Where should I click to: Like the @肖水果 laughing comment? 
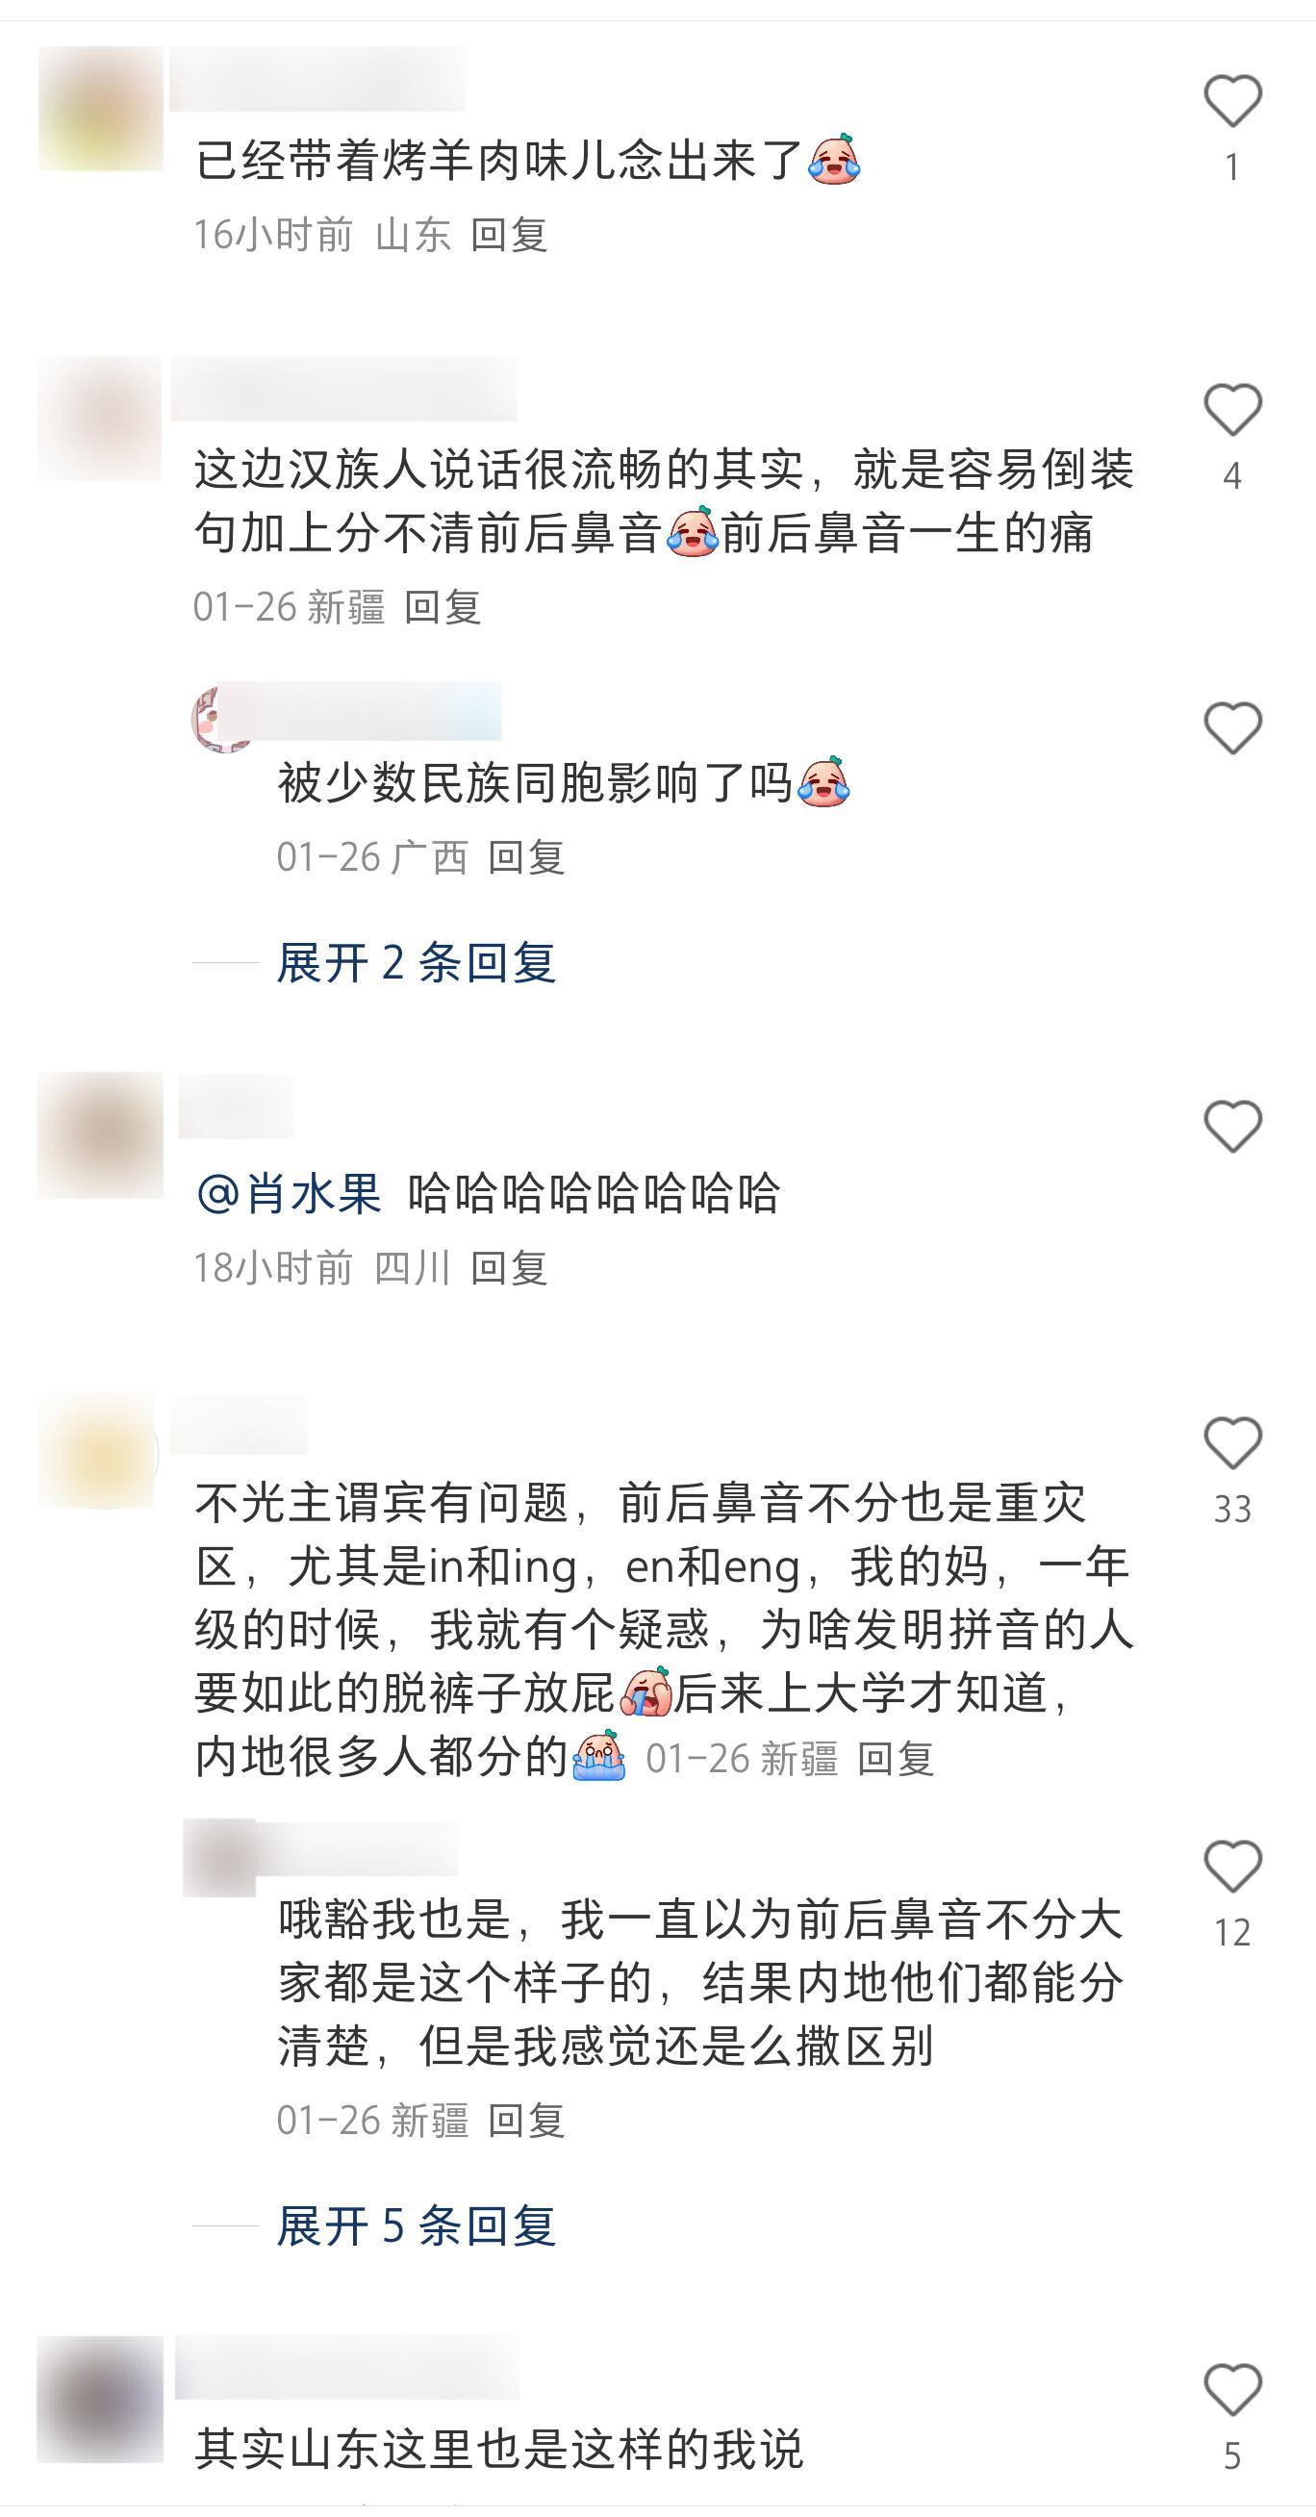pos(1232,1126)
